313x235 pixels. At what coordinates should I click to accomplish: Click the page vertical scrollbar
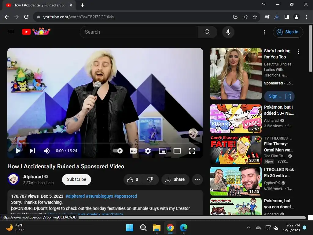click(311, 48)
